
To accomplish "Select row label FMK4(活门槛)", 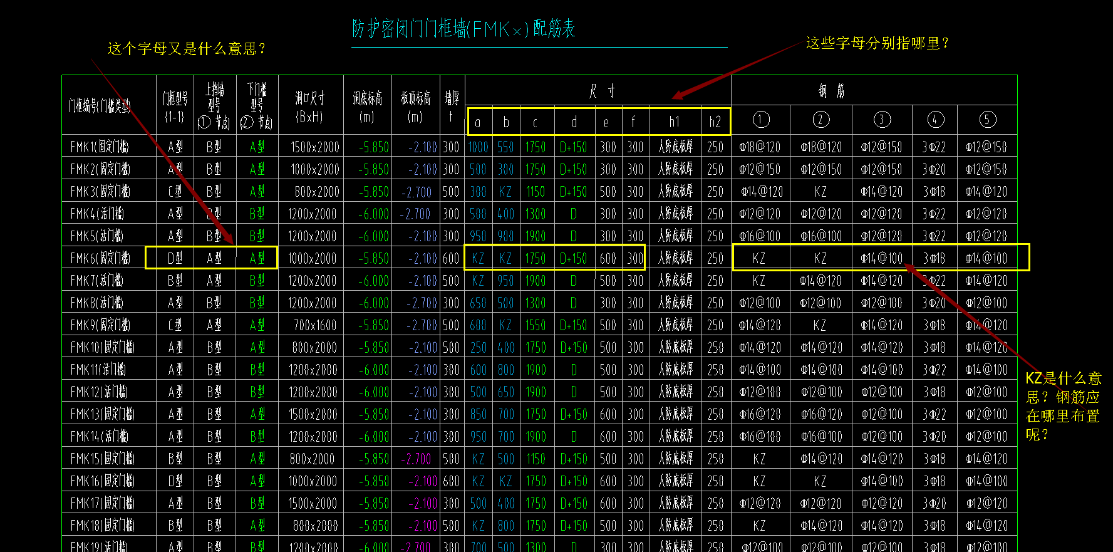I will point(97,214).
